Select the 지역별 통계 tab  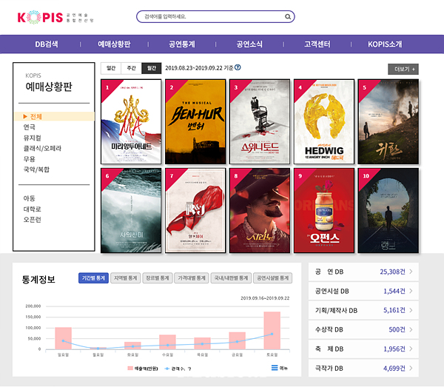pyautogui.click(x=126, y=278)
